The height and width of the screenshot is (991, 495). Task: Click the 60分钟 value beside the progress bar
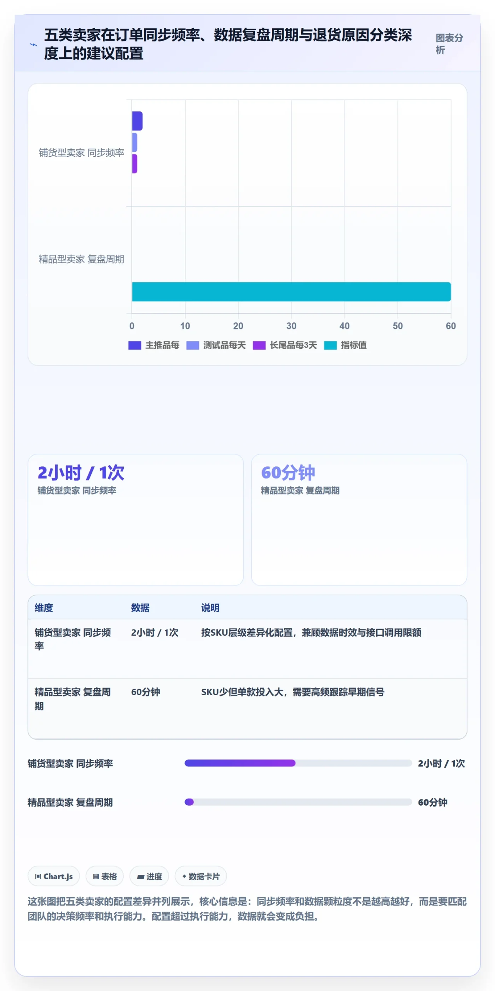click(432, 802)
